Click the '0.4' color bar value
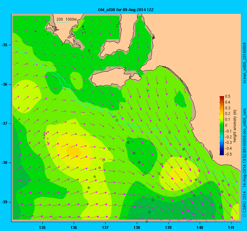Viewport: 247px width, 231px height. [x=228, y=102]
